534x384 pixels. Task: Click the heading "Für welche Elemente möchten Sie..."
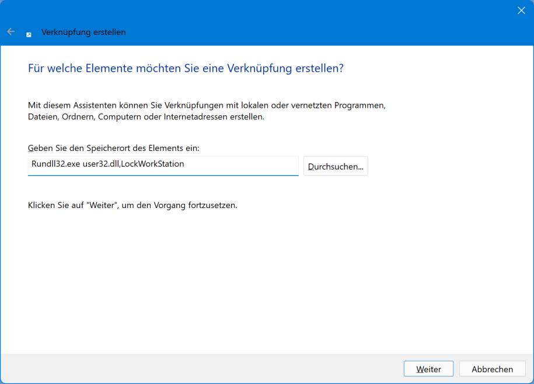click(x=186, y=69)
